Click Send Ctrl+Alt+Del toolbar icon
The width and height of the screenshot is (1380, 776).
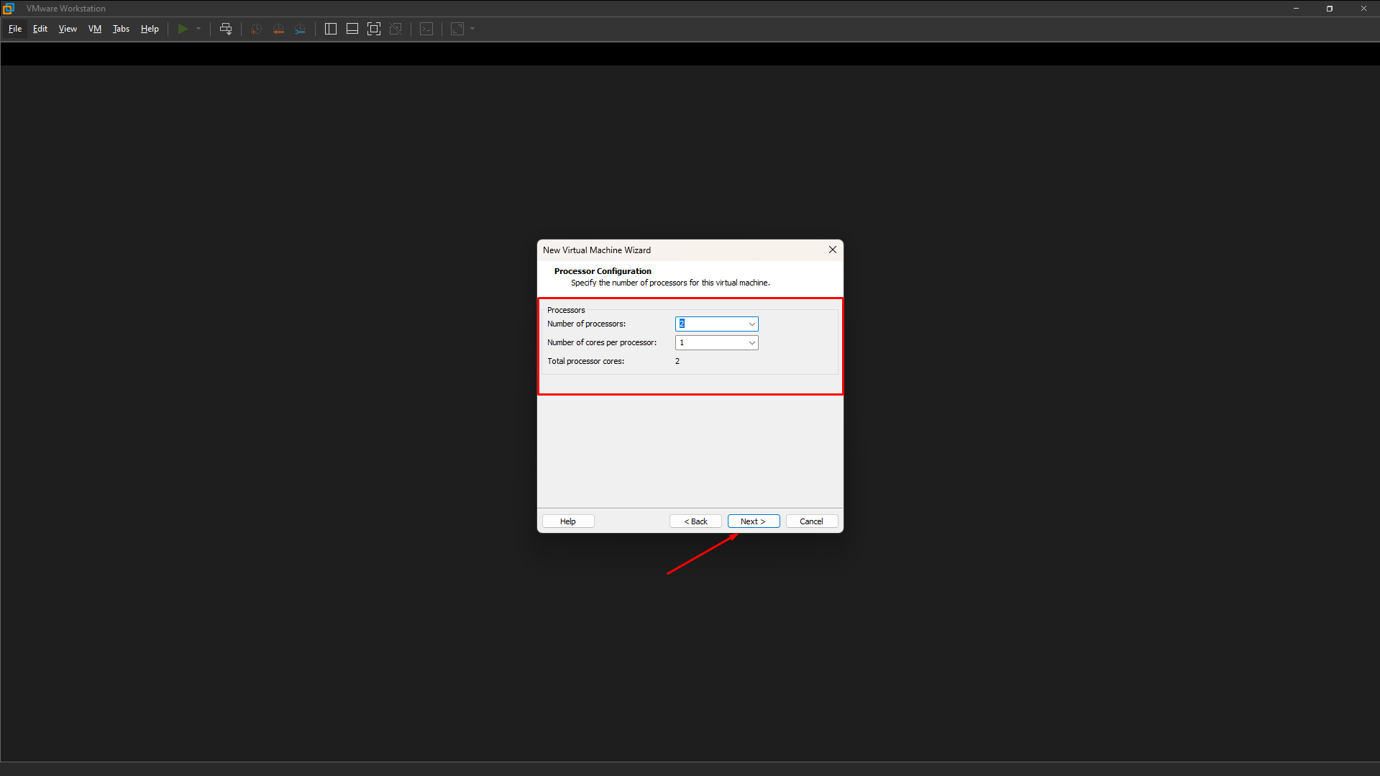tap(226, 29)
